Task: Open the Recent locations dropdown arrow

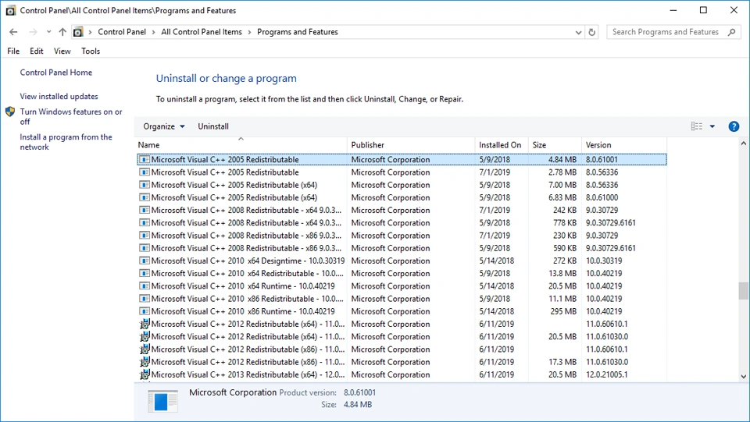Action: [48, 32]
